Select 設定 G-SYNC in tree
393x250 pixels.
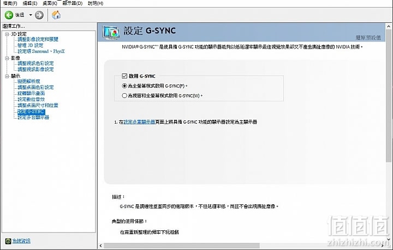click(31, 111)
